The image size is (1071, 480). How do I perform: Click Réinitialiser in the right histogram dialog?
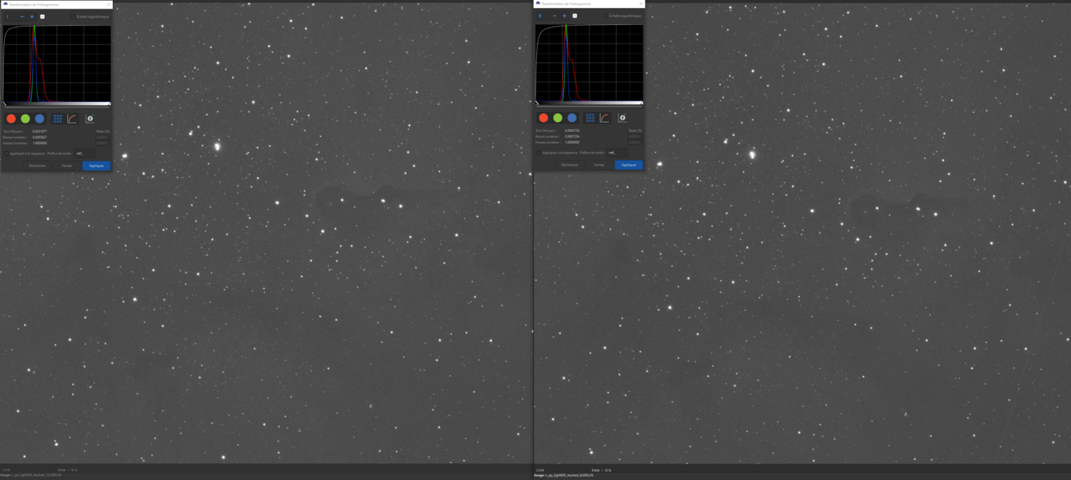570,165
